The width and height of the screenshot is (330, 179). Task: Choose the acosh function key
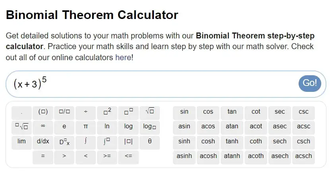pos(208,156)
